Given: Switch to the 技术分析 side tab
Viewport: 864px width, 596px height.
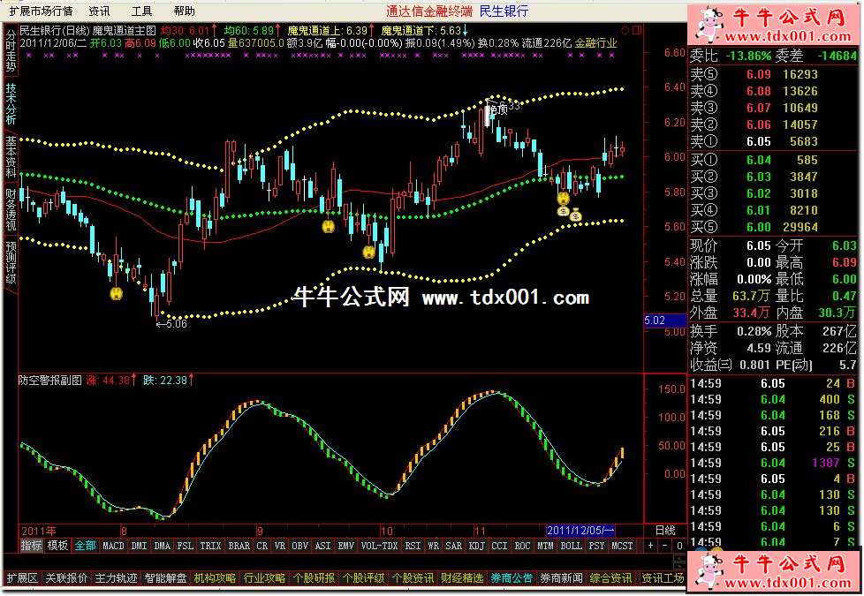Looking at the screenshot, I should tap(10, 105).
